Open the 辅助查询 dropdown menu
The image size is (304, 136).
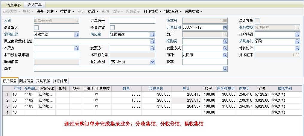tap(173, 11)
